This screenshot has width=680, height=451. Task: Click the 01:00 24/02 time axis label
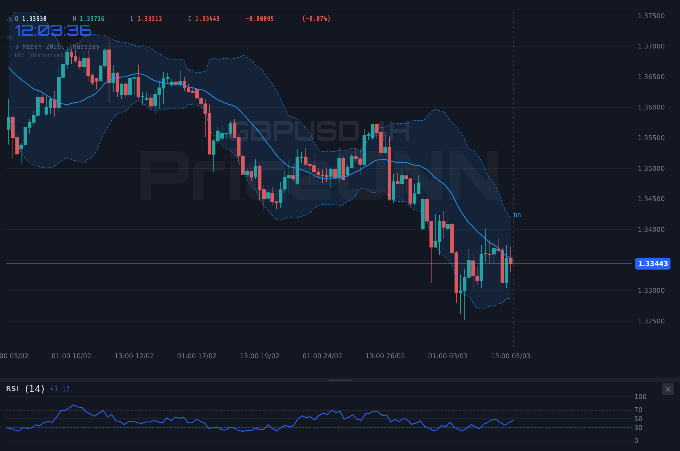tap(322, 356)
